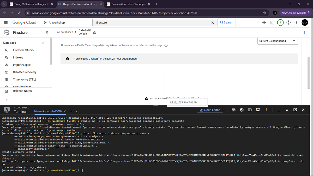Bookmark this page with star icon

tap(264, 13)
